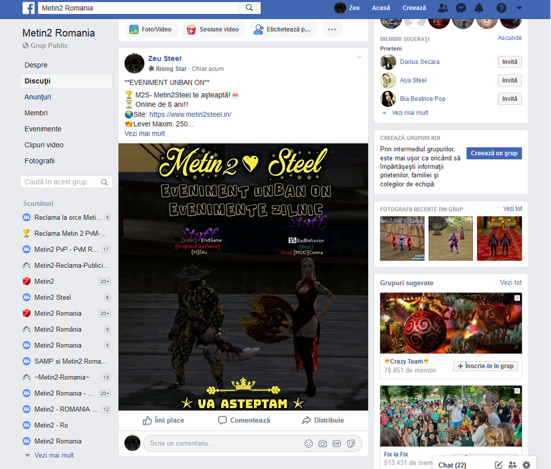Screen dimensions: 551x469
Task: Open more post options ellipsis
Action: point(332,29)
